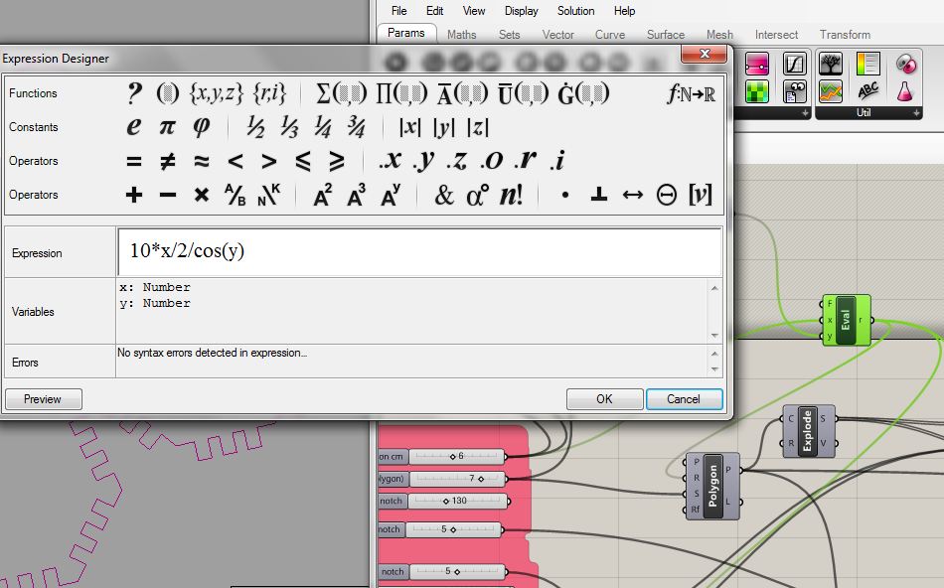Insert the {r,i} complex number constructor

click(x=269, y=93)
